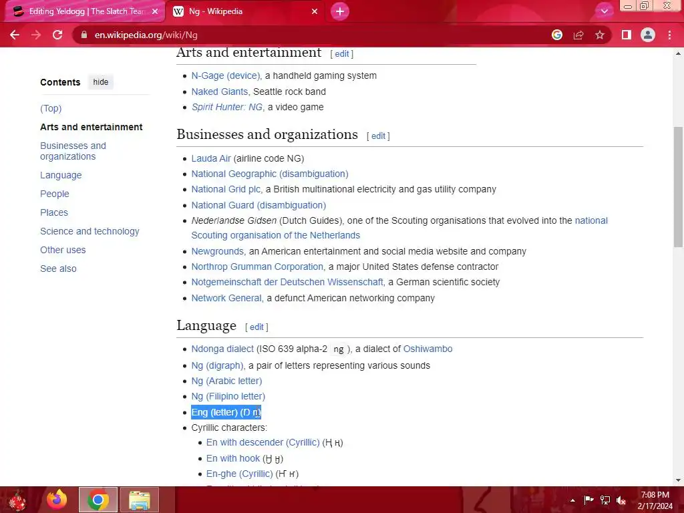This screenshot has width=684, height=513.
Task: Open the Ndonga dialect link
Action: (x=222, y=349)
